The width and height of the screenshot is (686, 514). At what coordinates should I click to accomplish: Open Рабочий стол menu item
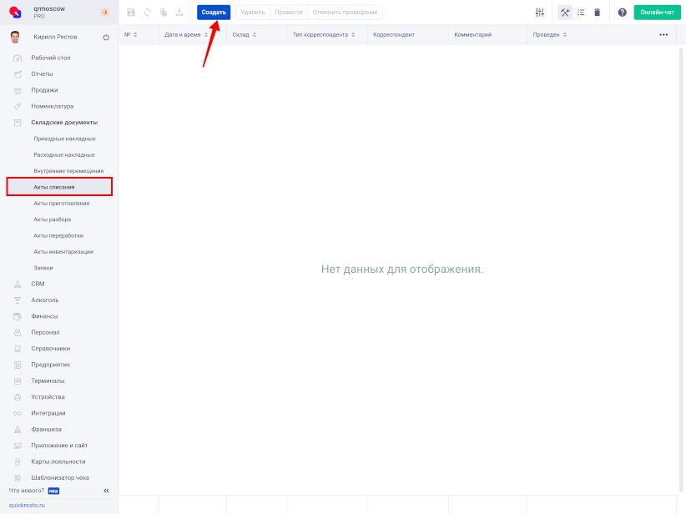tap(51, 58)
